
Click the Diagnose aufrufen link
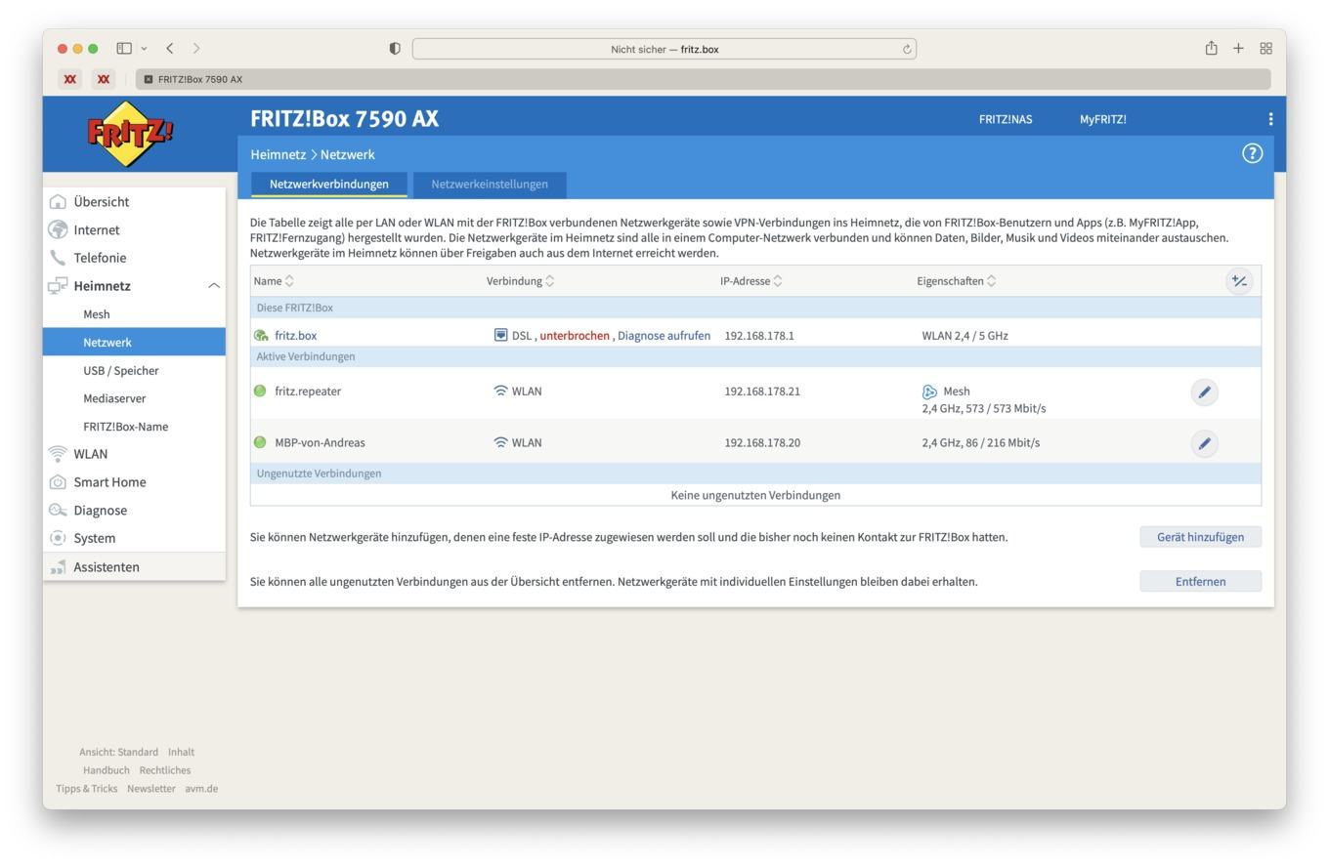pos(664,336)
